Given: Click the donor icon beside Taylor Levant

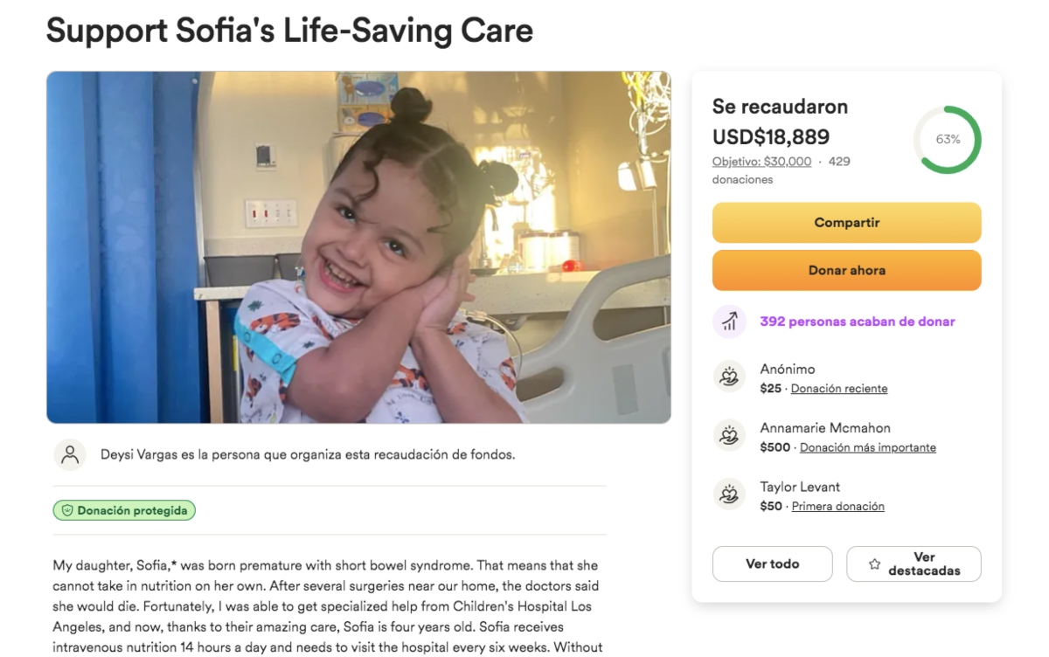Looking at the screenshot, I should click(729, 494).
